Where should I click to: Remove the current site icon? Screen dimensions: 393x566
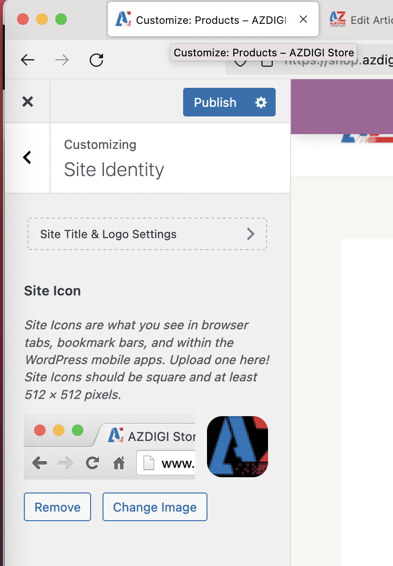tap(57, 507)
